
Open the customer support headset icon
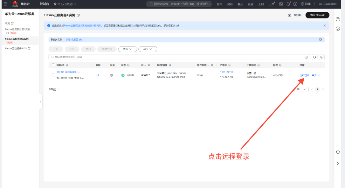pyautogui.click(x=338, y=152)
